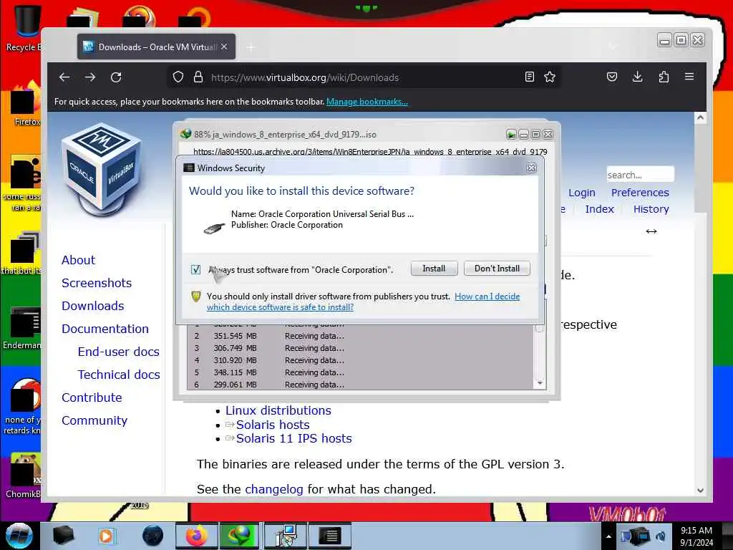Open the Preferences link

pyautogui.click(x=640, y=193)
